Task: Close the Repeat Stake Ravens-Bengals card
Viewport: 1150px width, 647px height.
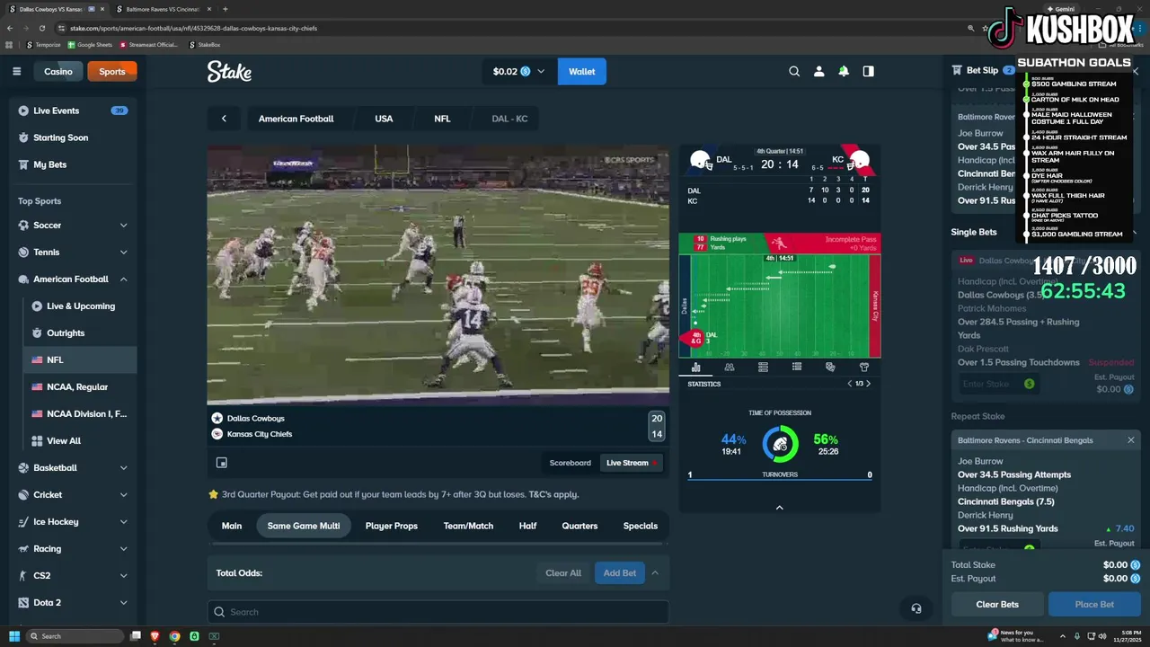Action: click(1131, 440)
